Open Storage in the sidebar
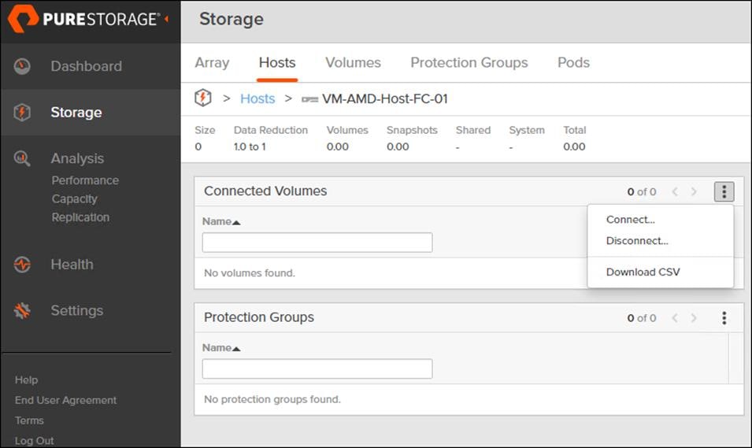 (x=76, y=113)
